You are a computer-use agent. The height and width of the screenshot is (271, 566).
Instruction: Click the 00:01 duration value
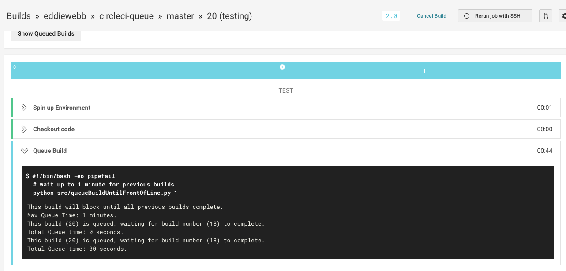point(544,108)
